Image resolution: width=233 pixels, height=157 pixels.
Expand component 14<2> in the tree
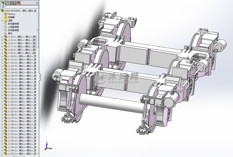2,73
